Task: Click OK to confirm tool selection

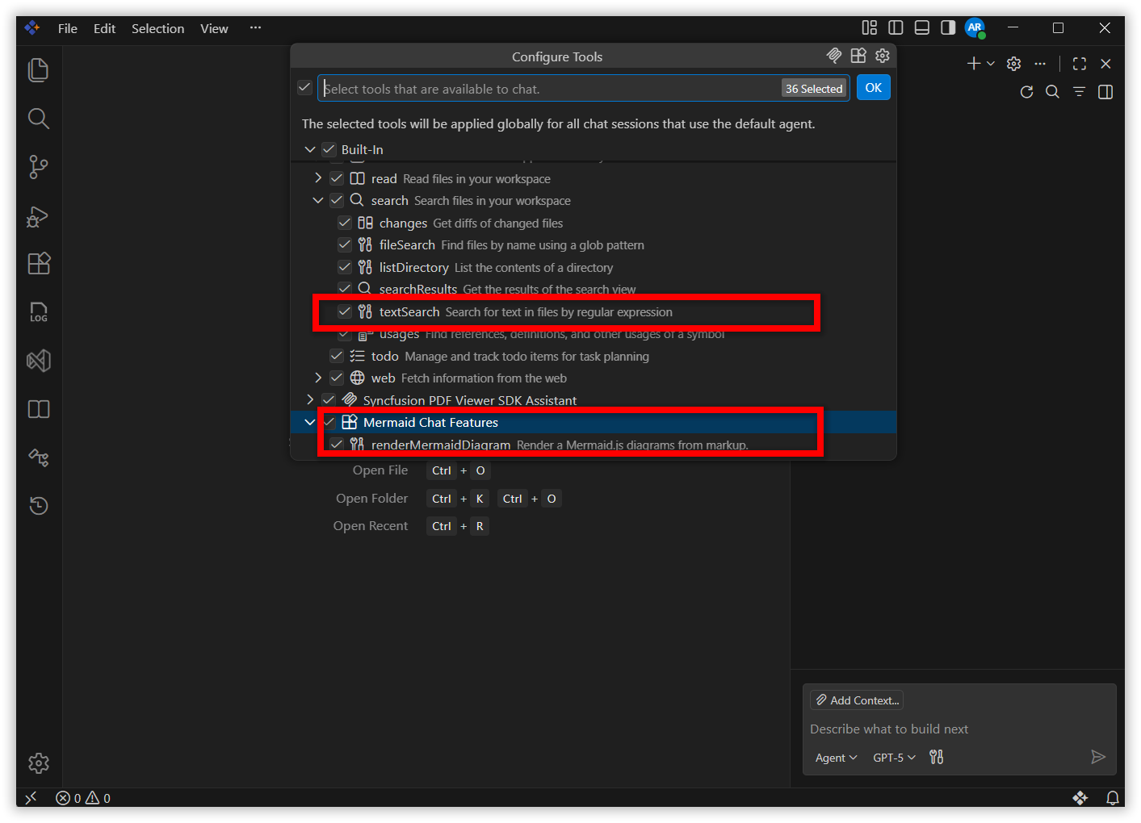Action: coord(874,88)
